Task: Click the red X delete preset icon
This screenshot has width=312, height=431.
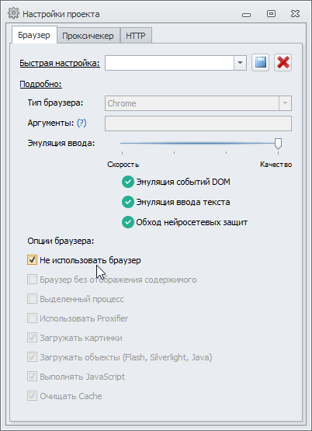Action: [x=283, y=63]
